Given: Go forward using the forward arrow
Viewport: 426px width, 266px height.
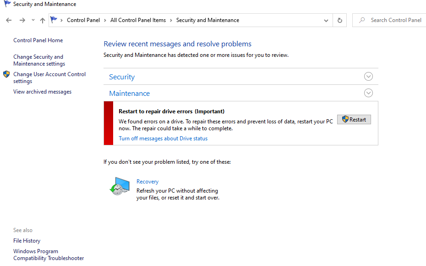Looking at the screenshot, I should pos(22,20).
